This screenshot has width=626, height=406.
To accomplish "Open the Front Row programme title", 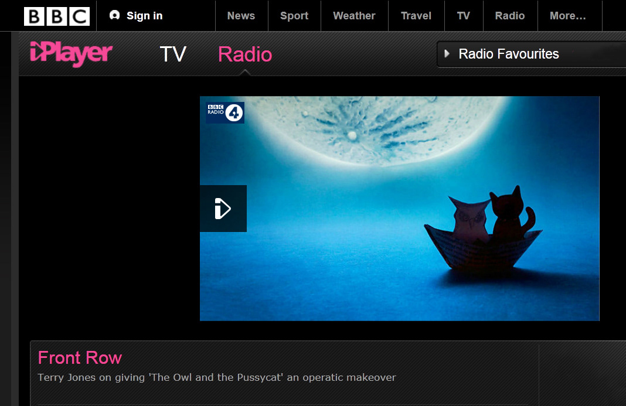I will click(x=80, y=358).
